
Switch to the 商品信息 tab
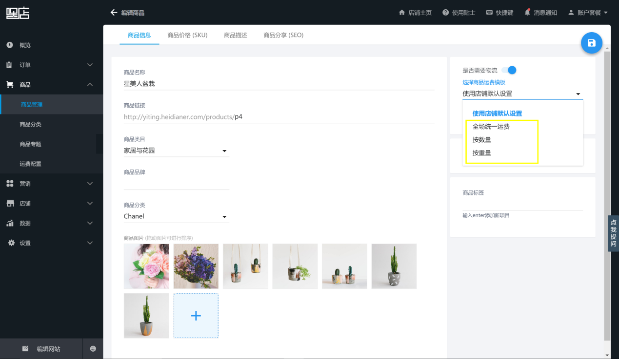140,35
